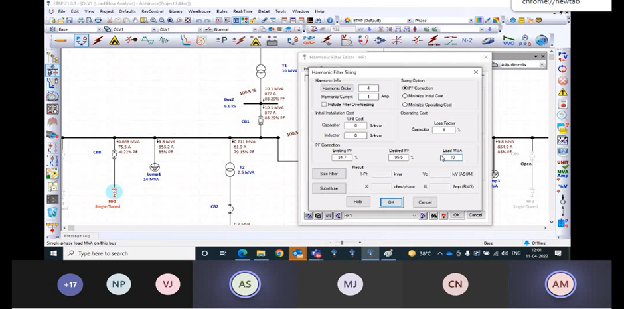Click the blue Help question icon in toolbar
624x309 pixels.
330,21
